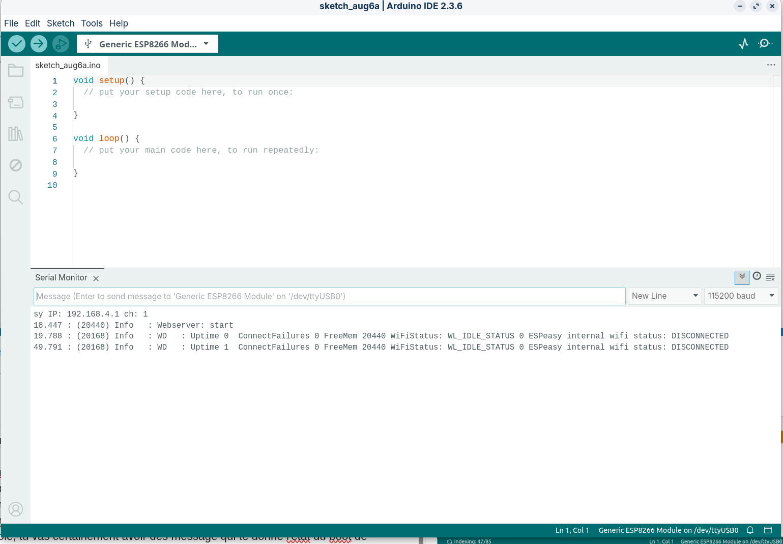Image resolution: width=783 pixels, height=544 pixels.
Task: Open the Serial Plotter
Action: pyautogui.click(x=743, y=44)
